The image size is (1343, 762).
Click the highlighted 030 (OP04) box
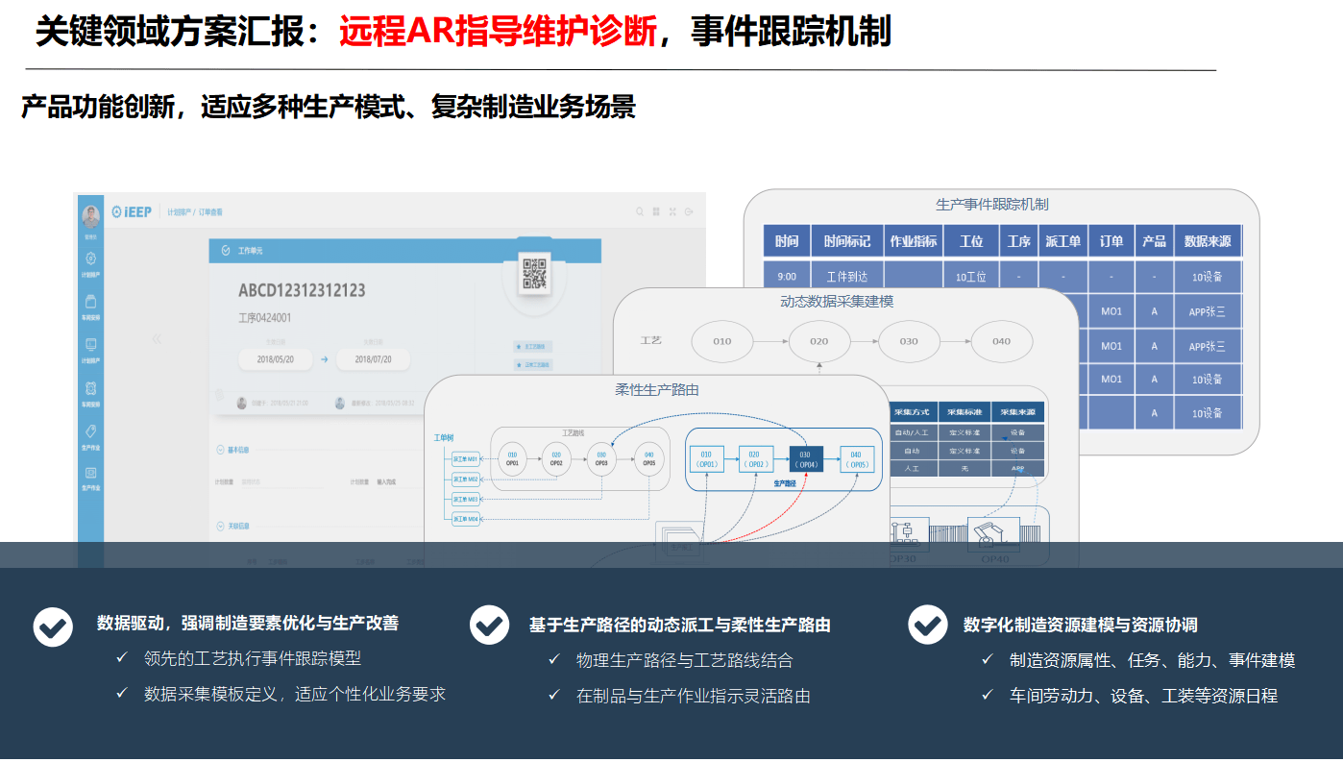click(x=805, y=458)
